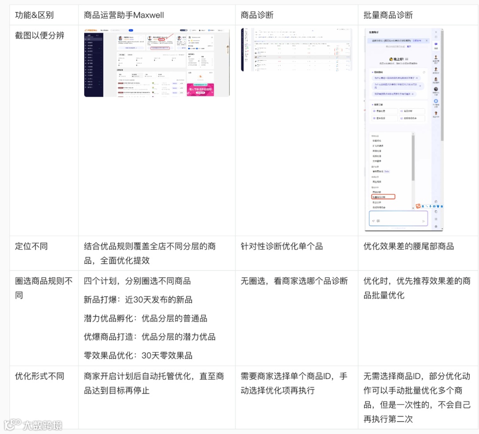Click the down arrow of tool list scrollbar

point(413,208)
